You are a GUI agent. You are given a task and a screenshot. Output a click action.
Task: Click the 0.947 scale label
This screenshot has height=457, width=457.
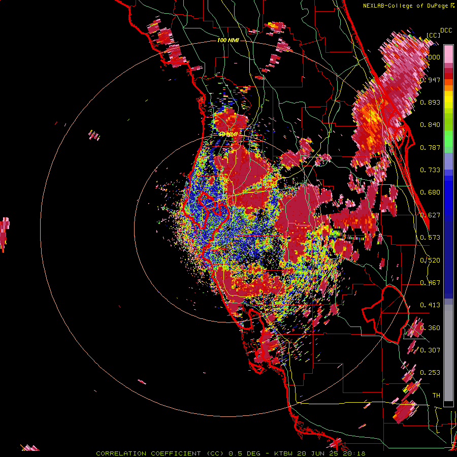point(430,80)
